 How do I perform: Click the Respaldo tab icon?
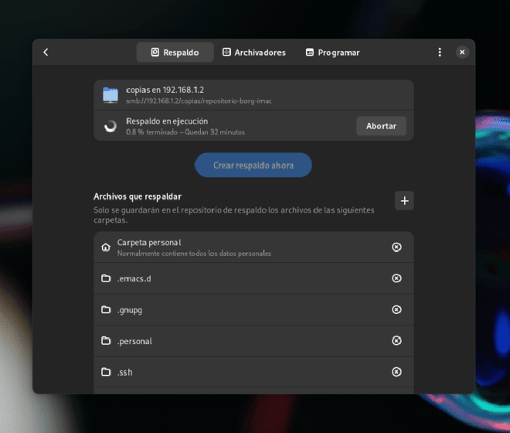(x=155, y=52)
